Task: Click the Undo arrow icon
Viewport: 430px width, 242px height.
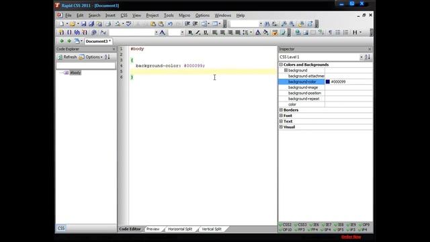Action: (x=170, y=24)
